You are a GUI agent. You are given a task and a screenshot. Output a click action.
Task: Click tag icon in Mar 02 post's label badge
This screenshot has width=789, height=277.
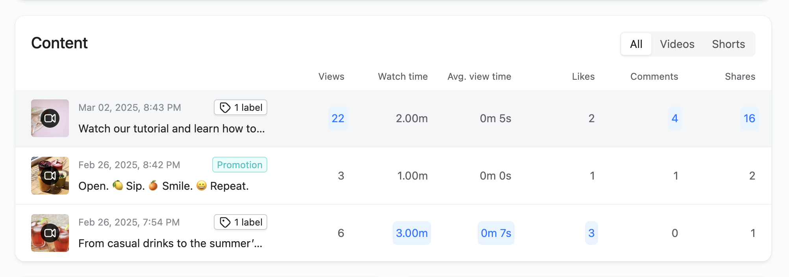tap(225, 108)
